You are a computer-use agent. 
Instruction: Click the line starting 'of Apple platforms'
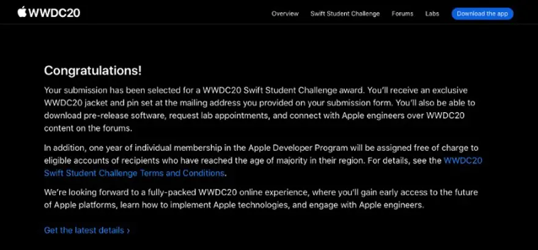point(232,205)
